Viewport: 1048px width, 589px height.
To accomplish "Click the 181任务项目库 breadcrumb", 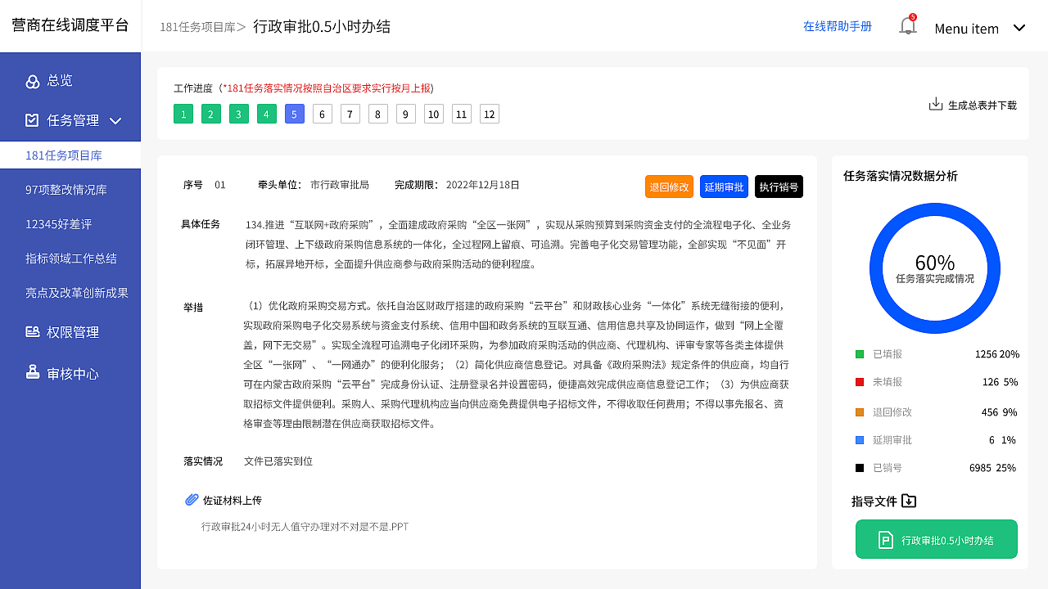I will click(x=197, y=27).
